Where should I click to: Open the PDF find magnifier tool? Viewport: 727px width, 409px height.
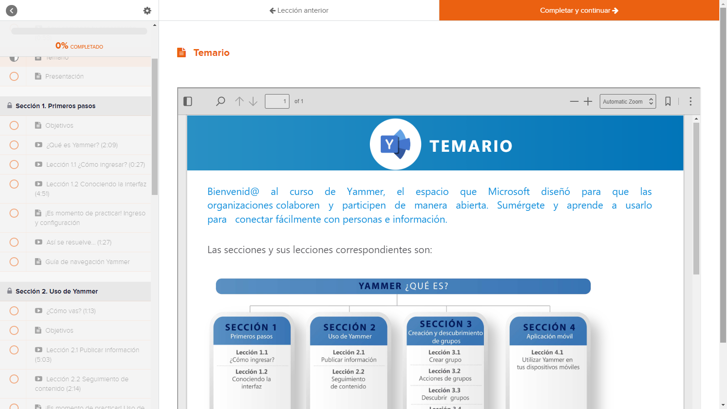pyautogui.click(x=220, y=101)
